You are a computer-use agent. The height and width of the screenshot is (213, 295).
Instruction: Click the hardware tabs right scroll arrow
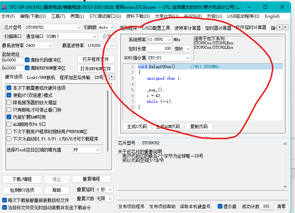(x=112, y=76)
